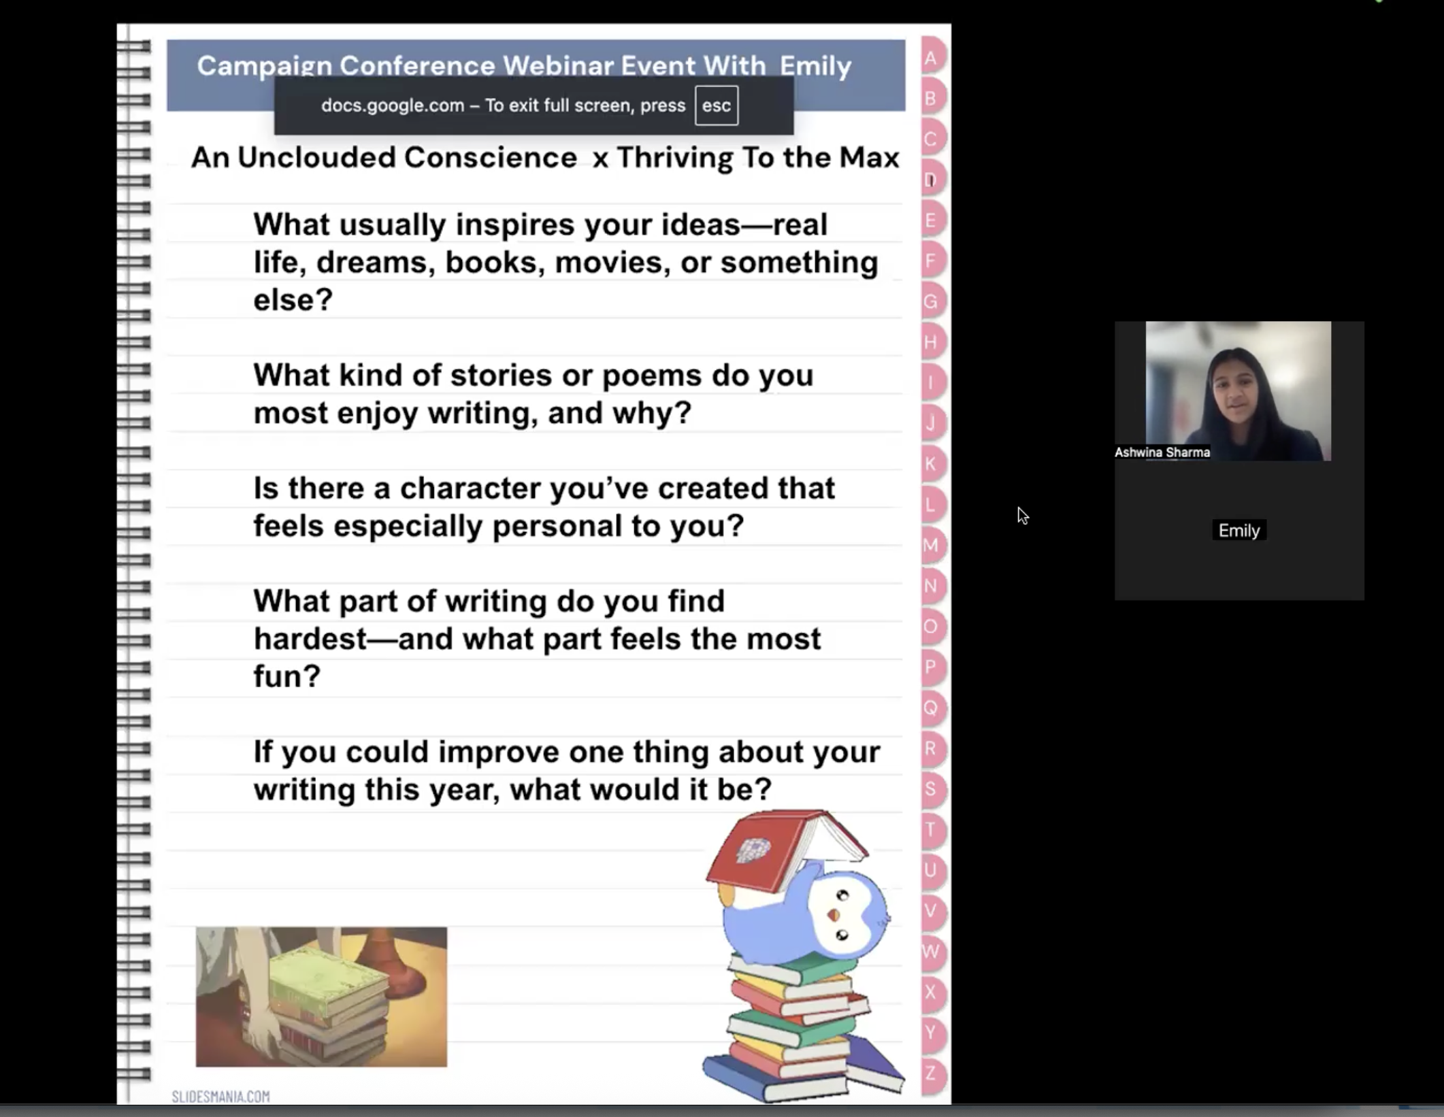This screenshot has height=1117, width=1444.
Task: Click the pink letter Q tab
Action: [931, 708]
